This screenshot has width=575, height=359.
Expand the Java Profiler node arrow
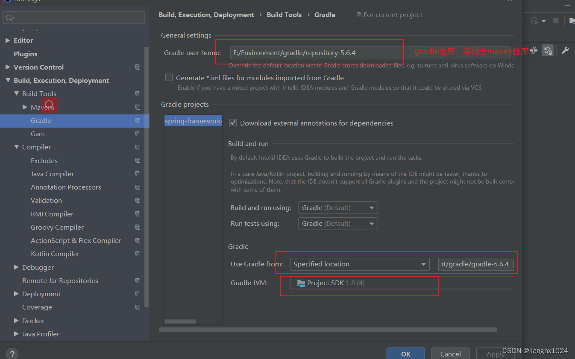click(16, 334)
